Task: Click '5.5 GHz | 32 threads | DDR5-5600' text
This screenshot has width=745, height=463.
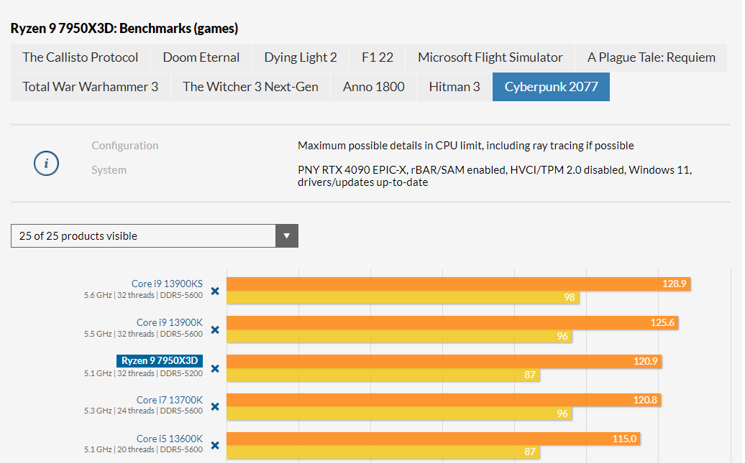Action: (x=144, y=334)
